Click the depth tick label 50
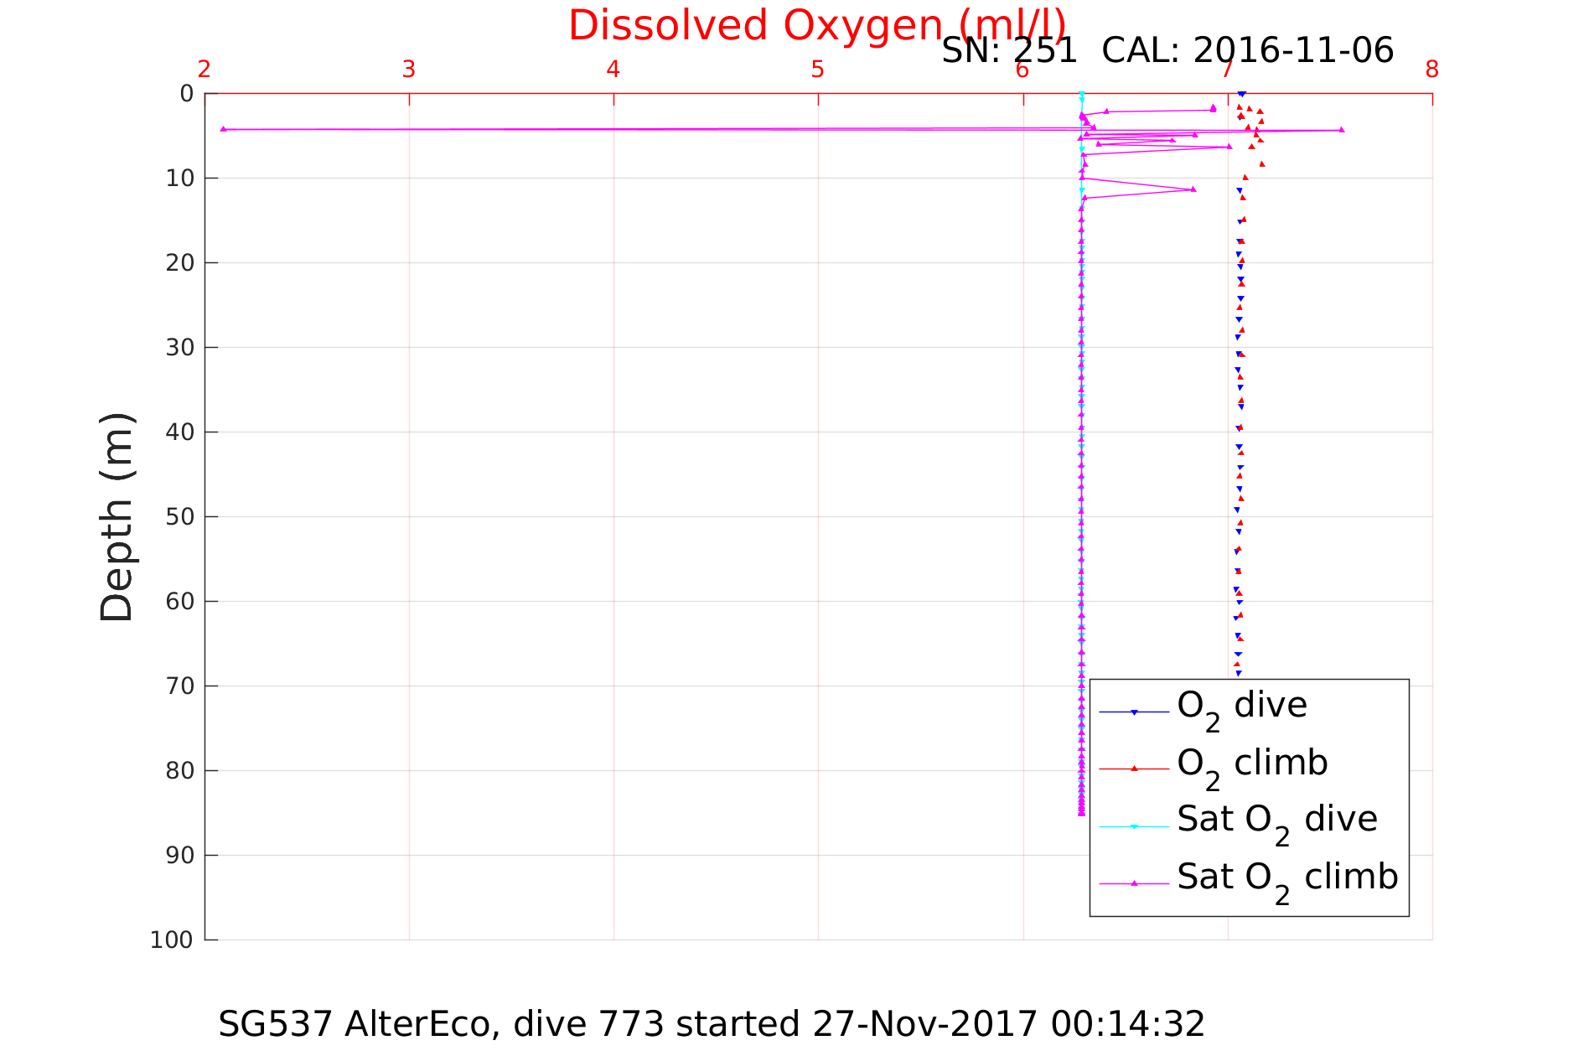The image size is (1584, 1056). pyautogui.click(x=180, y=517)
